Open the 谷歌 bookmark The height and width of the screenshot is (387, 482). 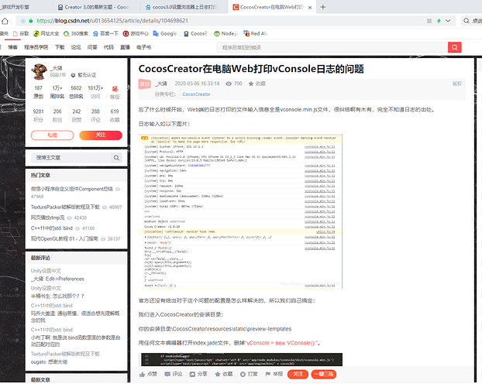click(21, 33)
